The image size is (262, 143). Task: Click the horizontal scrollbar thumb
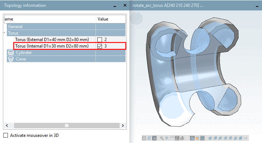[67, 125]
